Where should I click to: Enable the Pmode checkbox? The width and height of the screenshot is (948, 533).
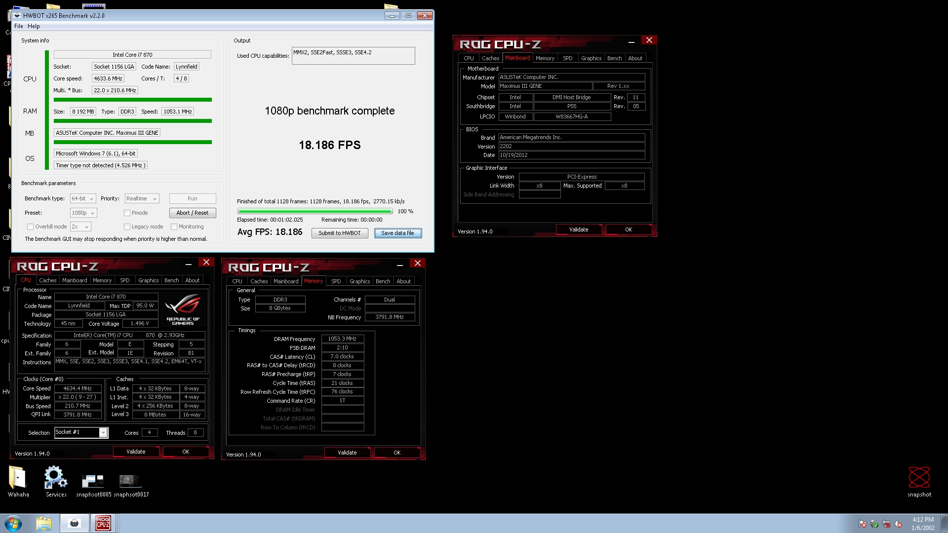tap(127, 213)
